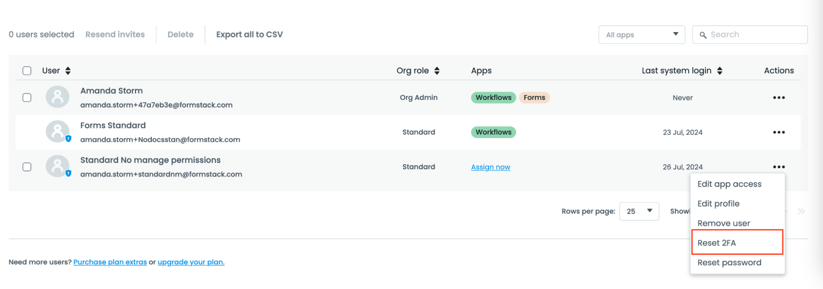Close actions menu via third row's dots
Viewport: 823px width, 289px height.
pos(779,167)
